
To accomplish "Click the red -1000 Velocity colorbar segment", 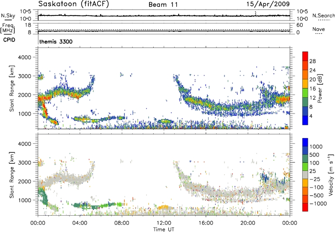I will coord(305,207).
